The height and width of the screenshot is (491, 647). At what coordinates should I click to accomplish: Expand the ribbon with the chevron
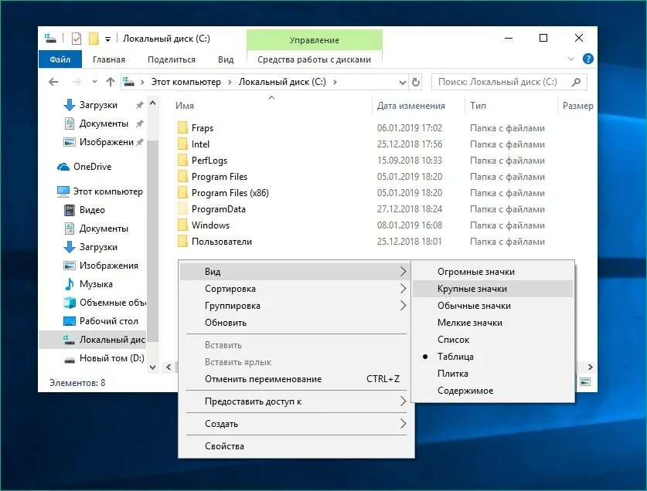coord(571,59)
